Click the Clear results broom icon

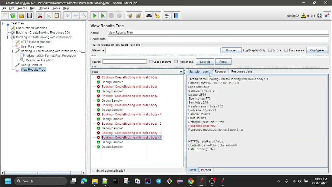(x=130, y=16)
